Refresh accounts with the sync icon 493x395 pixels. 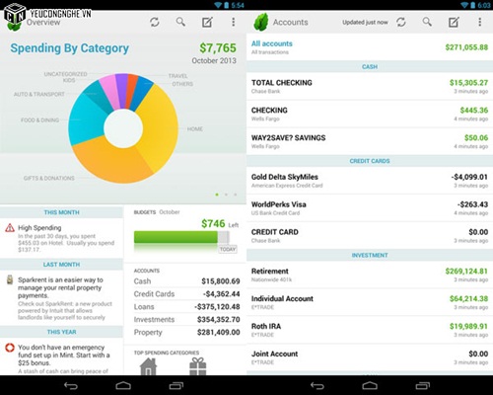401,22
